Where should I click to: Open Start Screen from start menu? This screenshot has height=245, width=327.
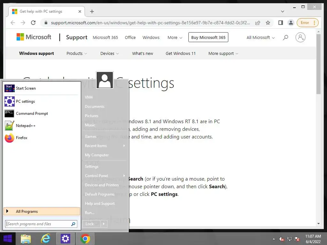tap(41, 88)
